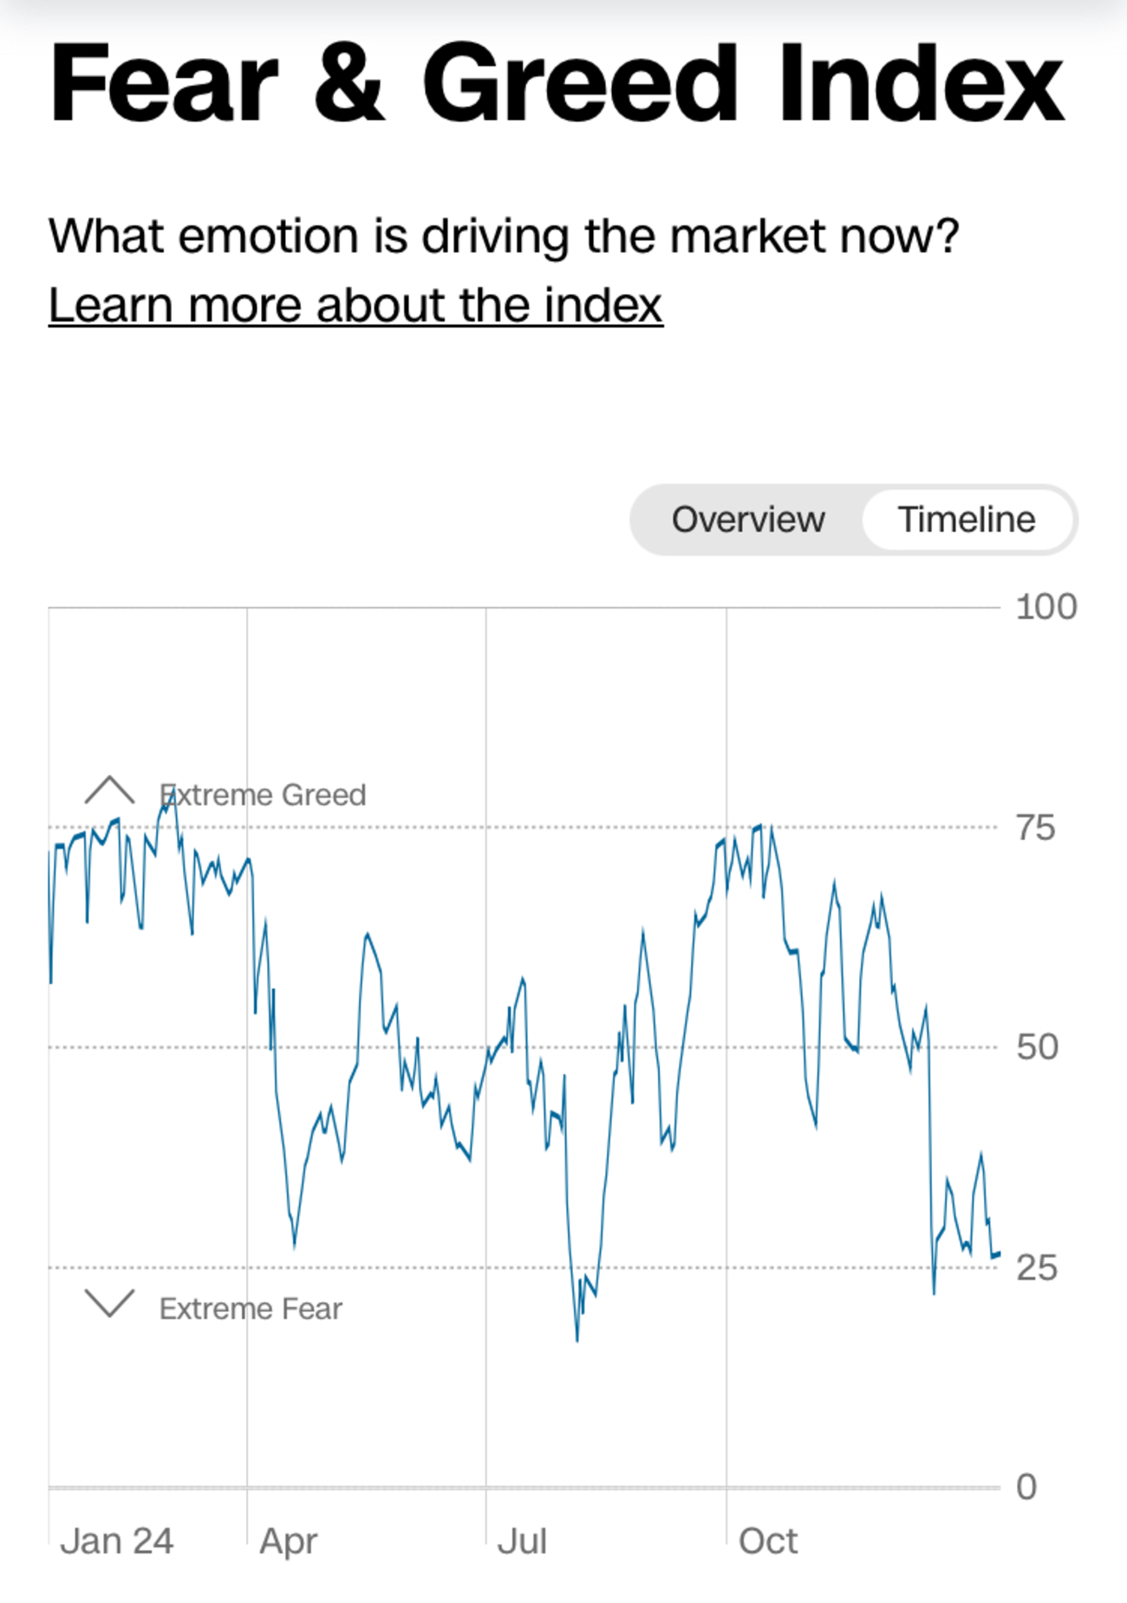Click the lowest dip of the chart line
The image size is (1127, 1603).
(577, 1340)
